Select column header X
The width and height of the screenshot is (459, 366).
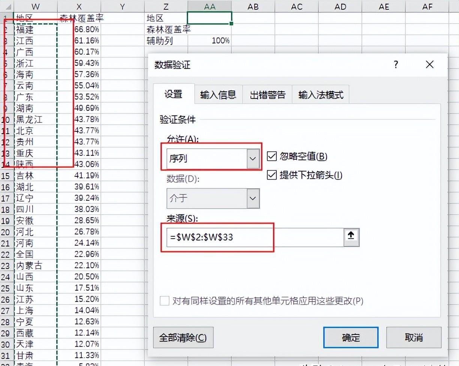coord(79,6)
